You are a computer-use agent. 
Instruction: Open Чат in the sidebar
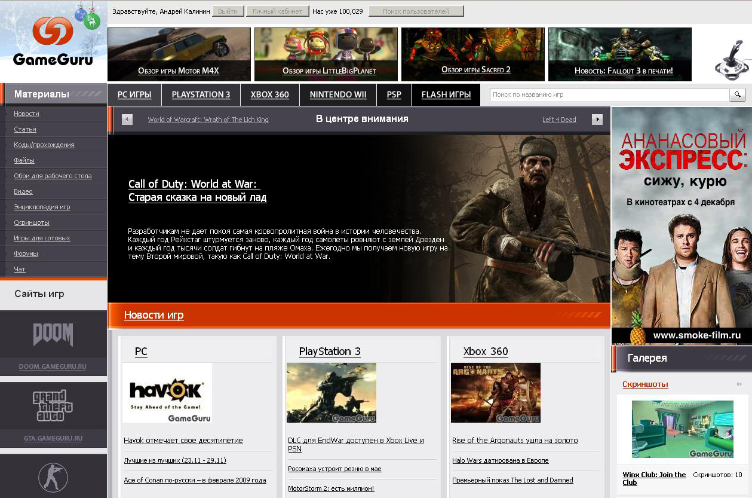pos(20,269)
